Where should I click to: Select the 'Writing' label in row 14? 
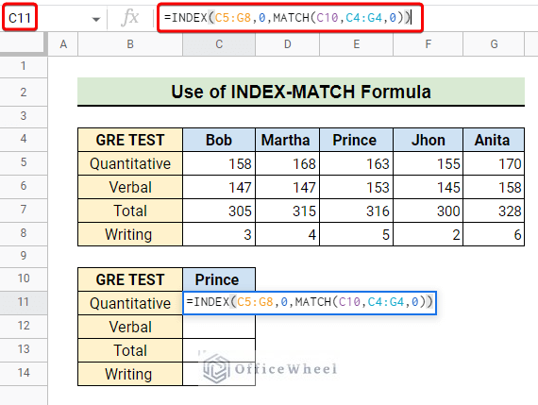coord(130,374)
